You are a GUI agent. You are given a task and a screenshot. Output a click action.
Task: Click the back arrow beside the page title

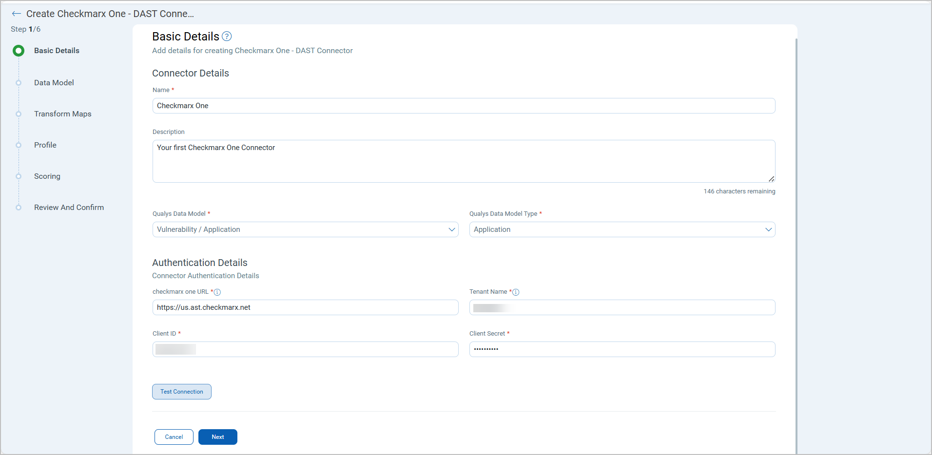(x=16, y=14)
